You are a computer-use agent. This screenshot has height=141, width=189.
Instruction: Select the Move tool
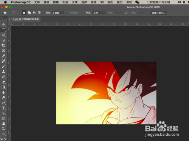click(3, 25)
